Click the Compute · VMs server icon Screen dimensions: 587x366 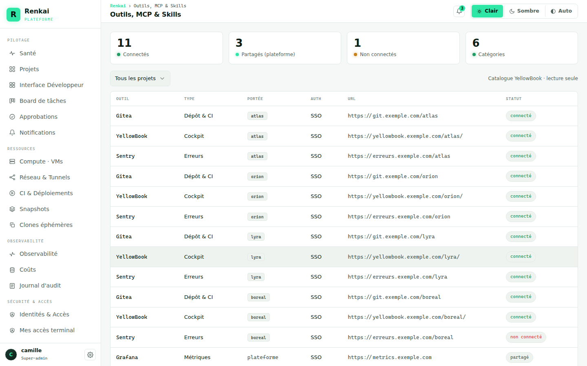(12, 161)
